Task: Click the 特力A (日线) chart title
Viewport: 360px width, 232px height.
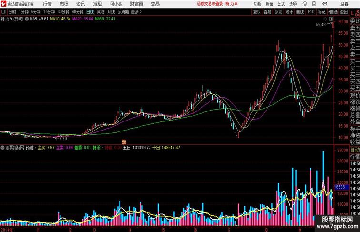Action: [12, 19]
